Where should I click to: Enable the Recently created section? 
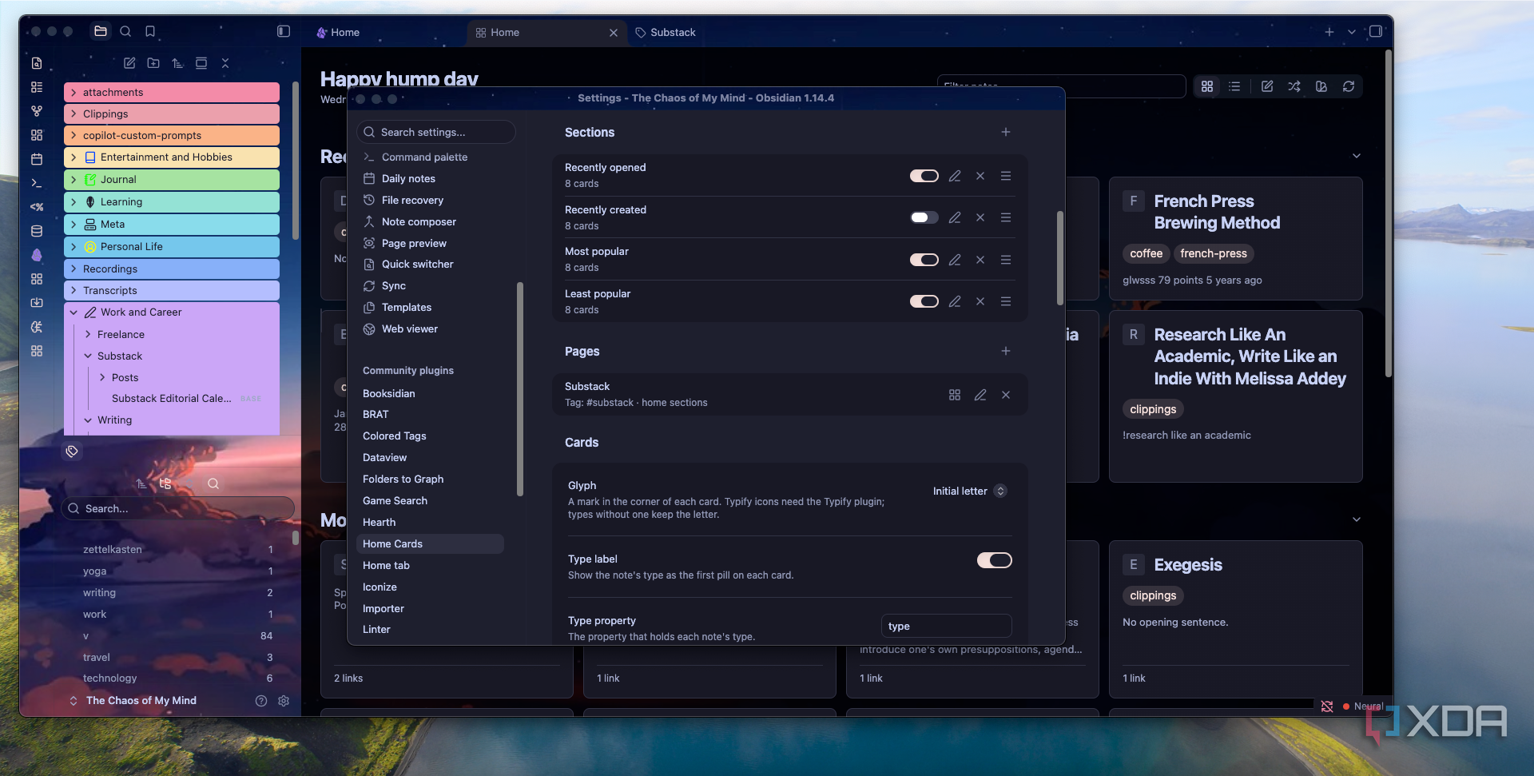pyautogui.click(x=924, y=217)
